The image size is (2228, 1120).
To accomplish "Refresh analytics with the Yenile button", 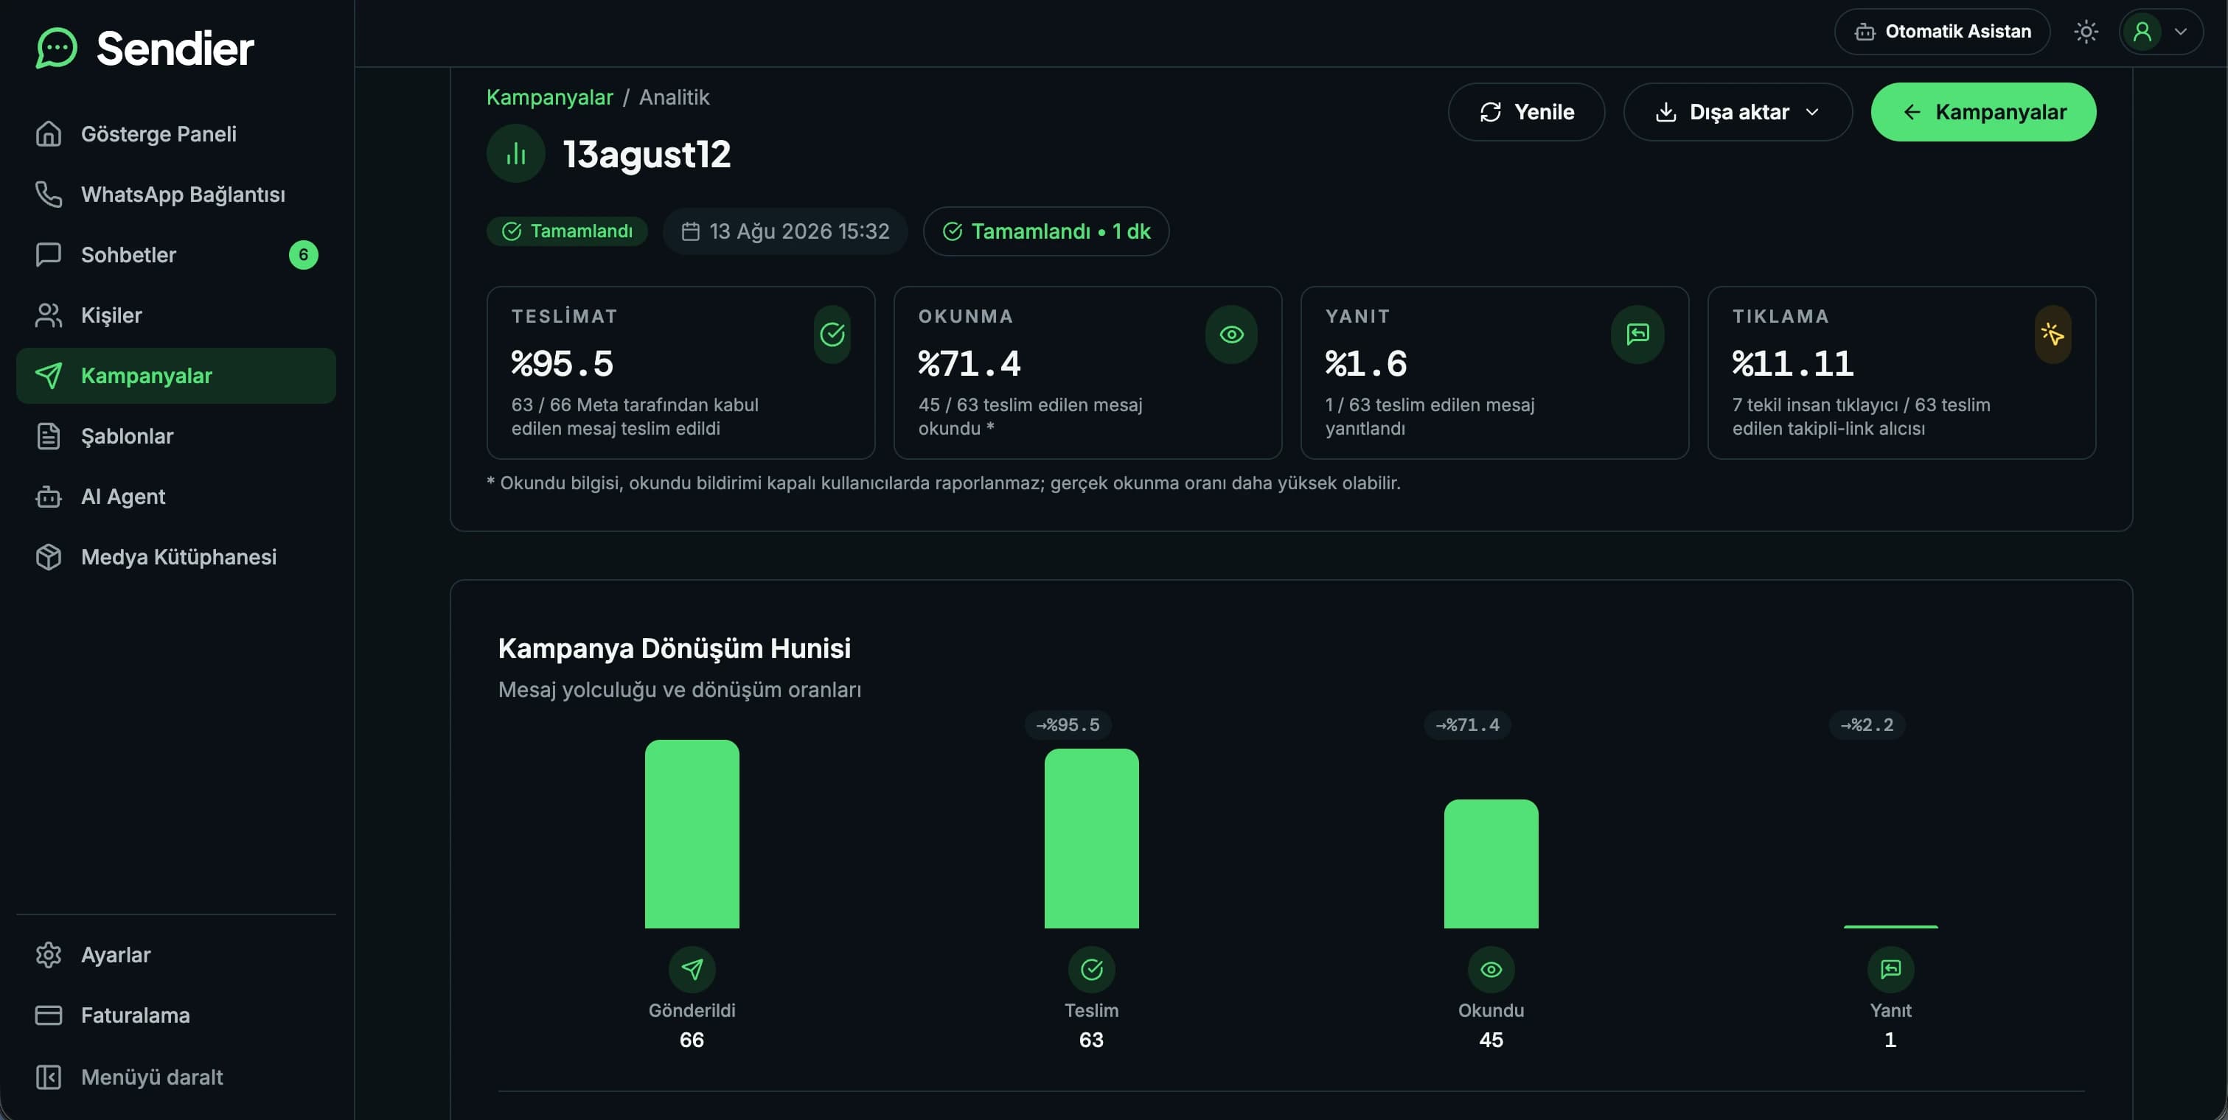I will coord(1525,112).
